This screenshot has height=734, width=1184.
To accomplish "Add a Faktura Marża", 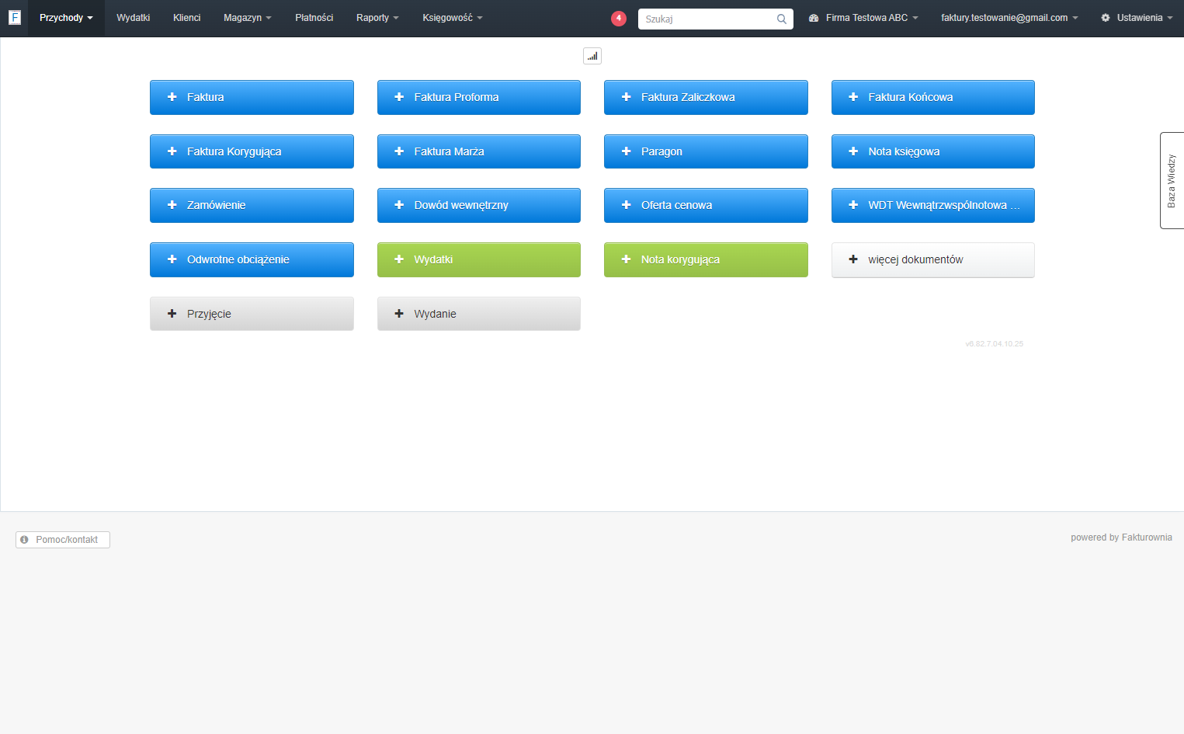I will pyautogui.click(x=479, y=151).
